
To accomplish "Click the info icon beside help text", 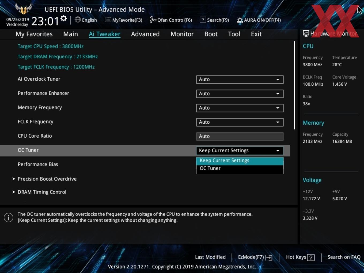I will coord(9,217).
